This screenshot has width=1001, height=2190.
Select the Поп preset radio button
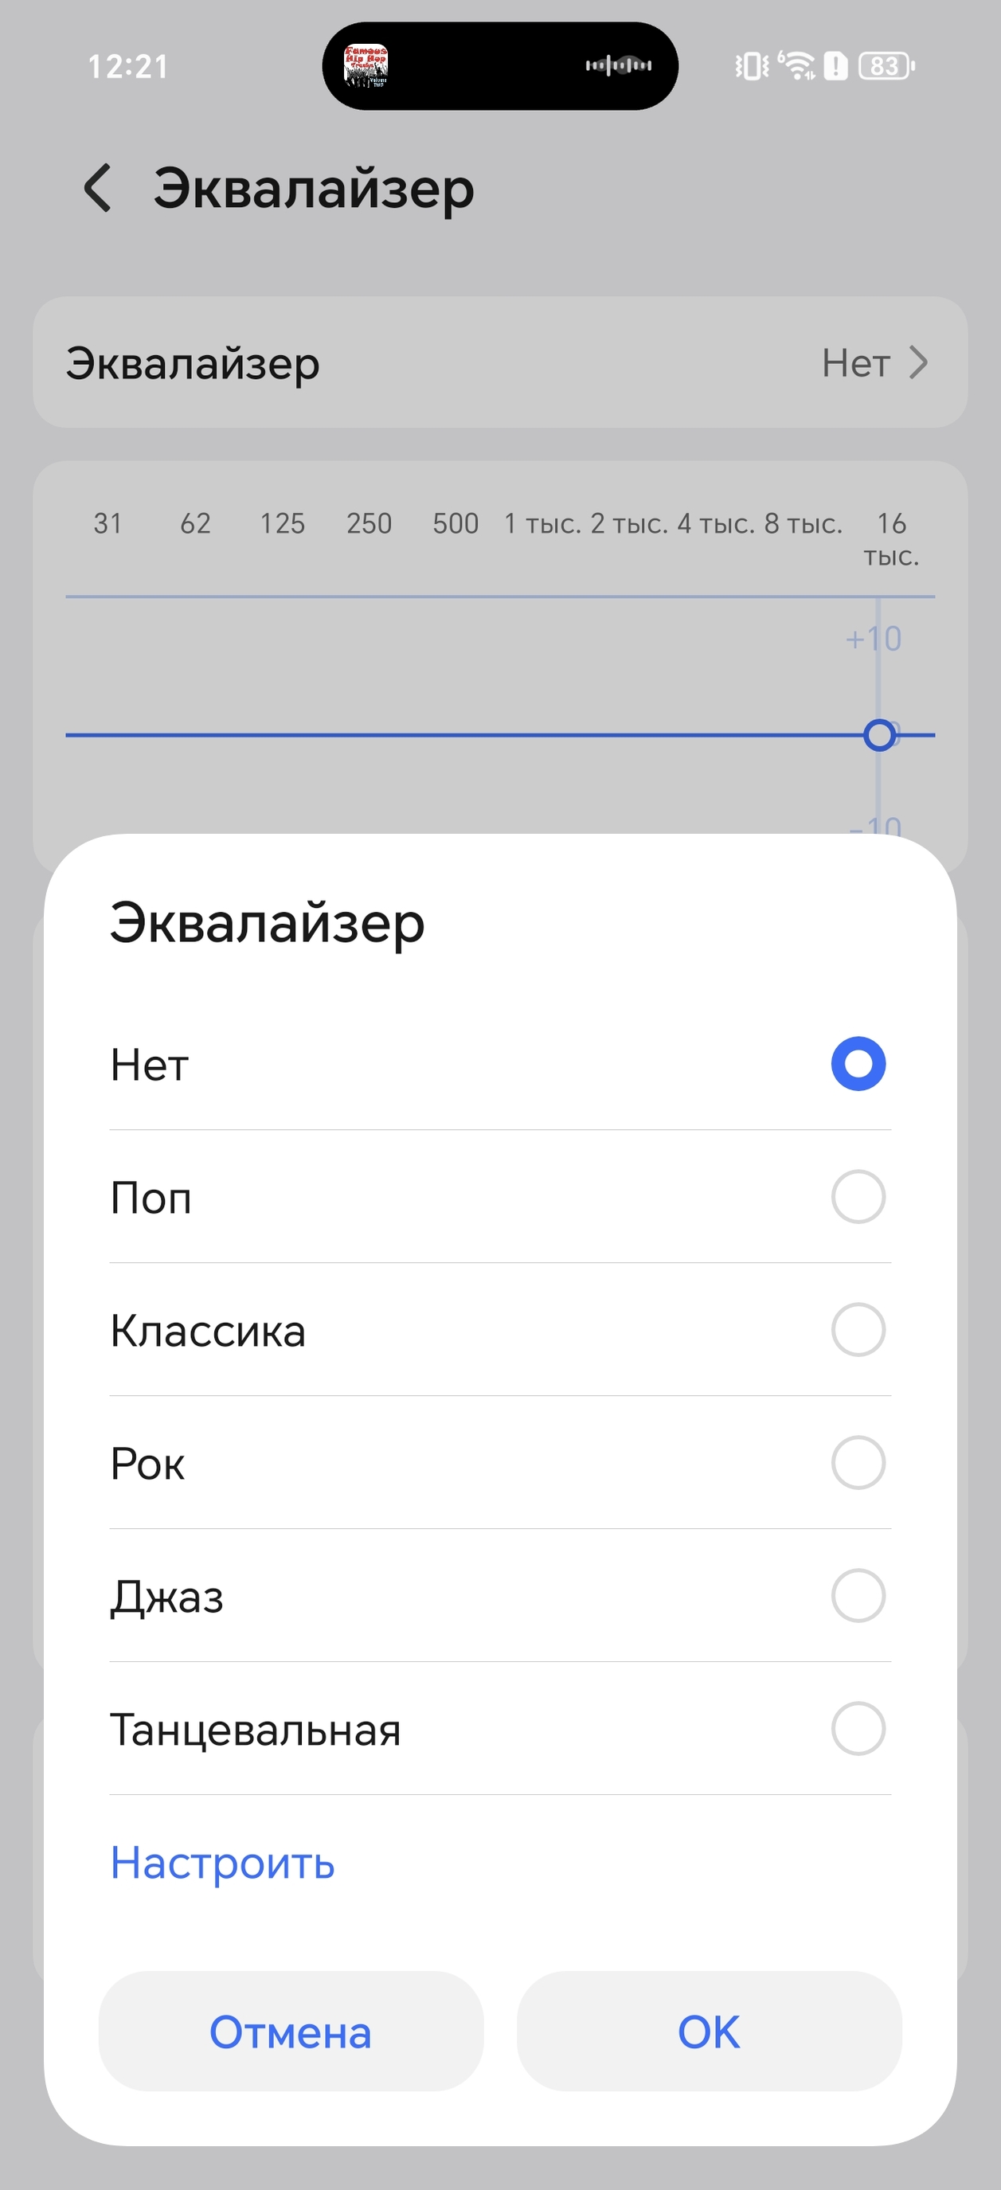(858, 1197)
